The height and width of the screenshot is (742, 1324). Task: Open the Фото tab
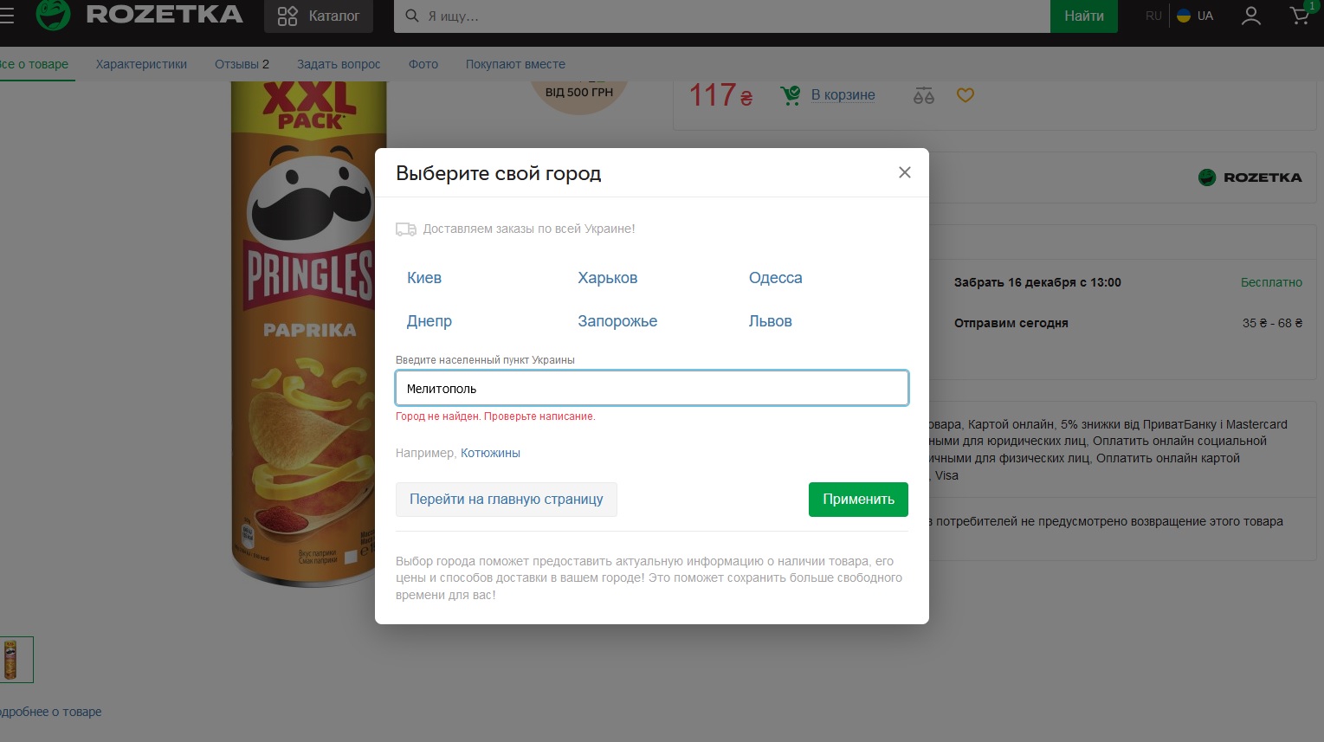point(423,64)
